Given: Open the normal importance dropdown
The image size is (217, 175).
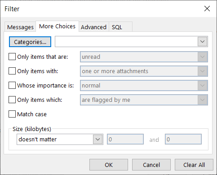Looking at the screenshot, I should [x=144, y=85].
